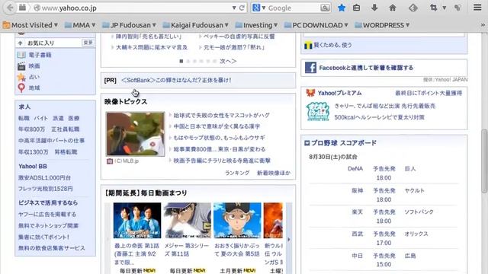Click the search magnifier in Google box

(x=325, y=8)
